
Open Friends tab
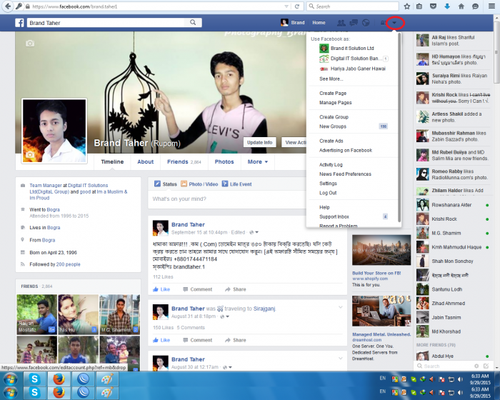[184, 161]
